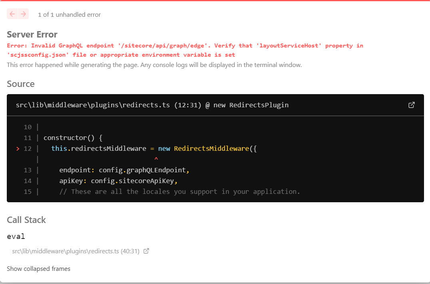Select the Server Error heading
The height and width of the screenshot is (284, 430).
[32, 34]
